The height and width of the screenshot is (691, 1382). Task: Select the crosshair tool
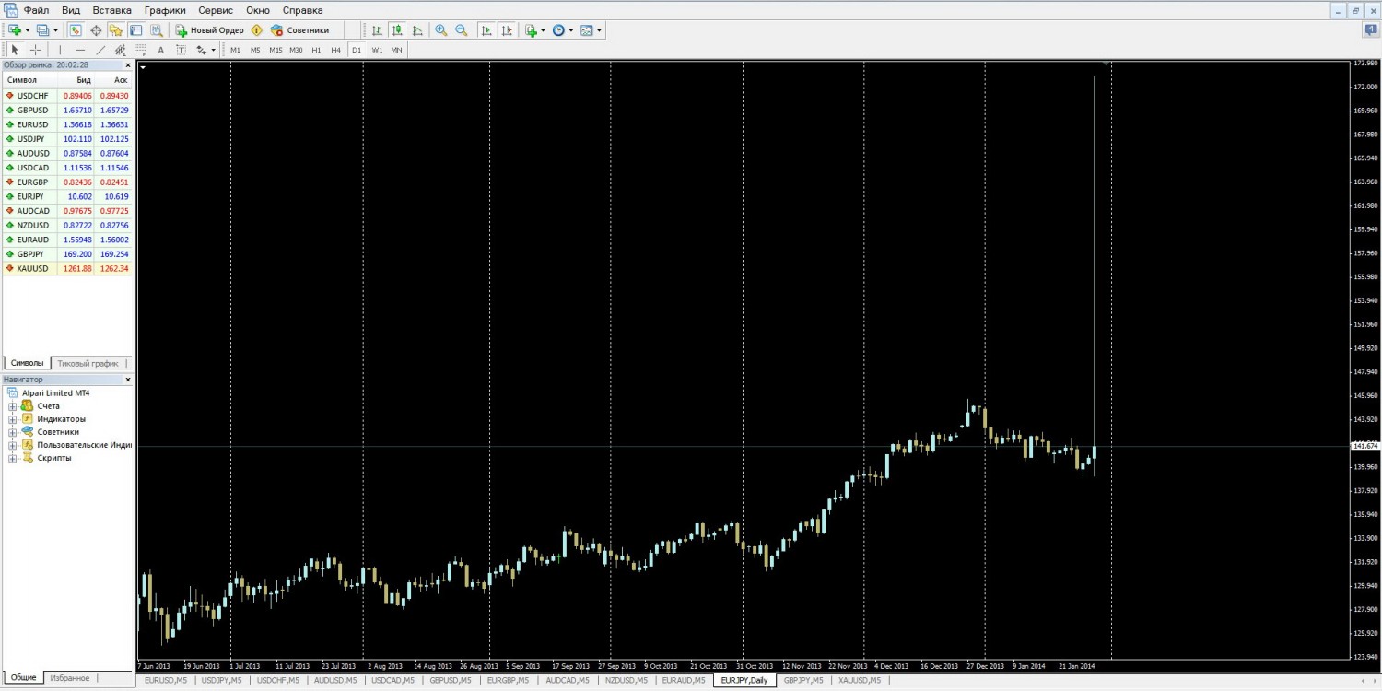36,50
